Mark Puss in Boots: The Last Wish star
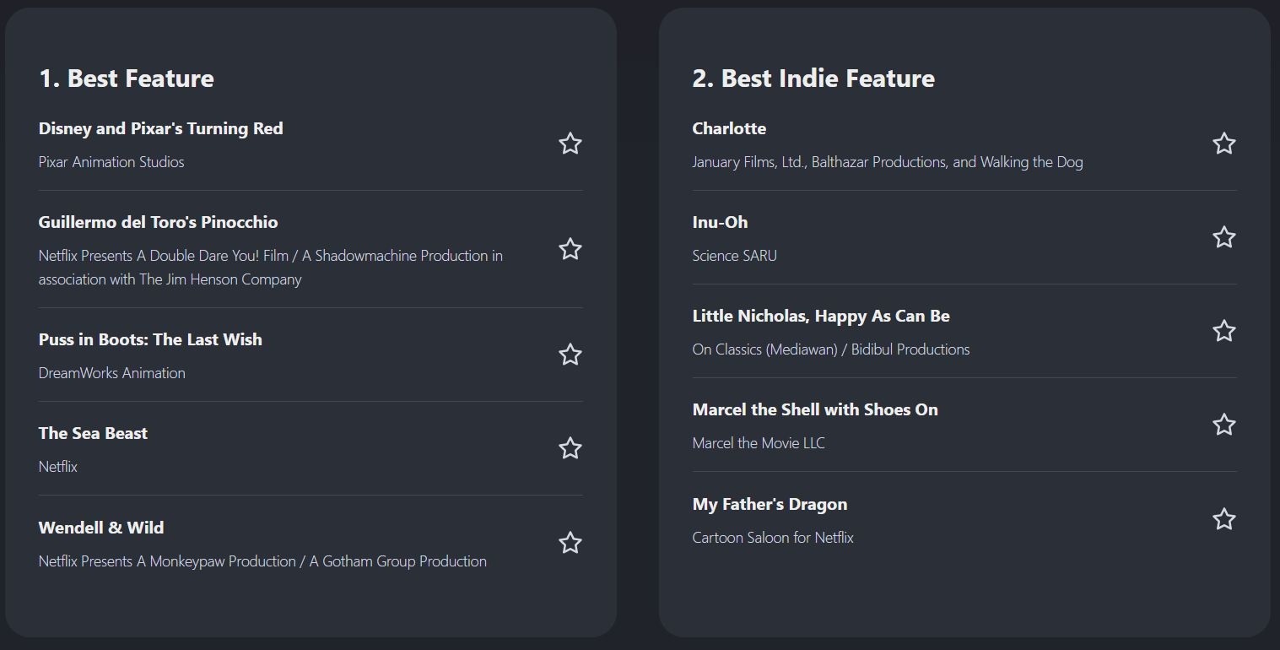The height and width of the screenshot is (650, 1280). [570, 355]
